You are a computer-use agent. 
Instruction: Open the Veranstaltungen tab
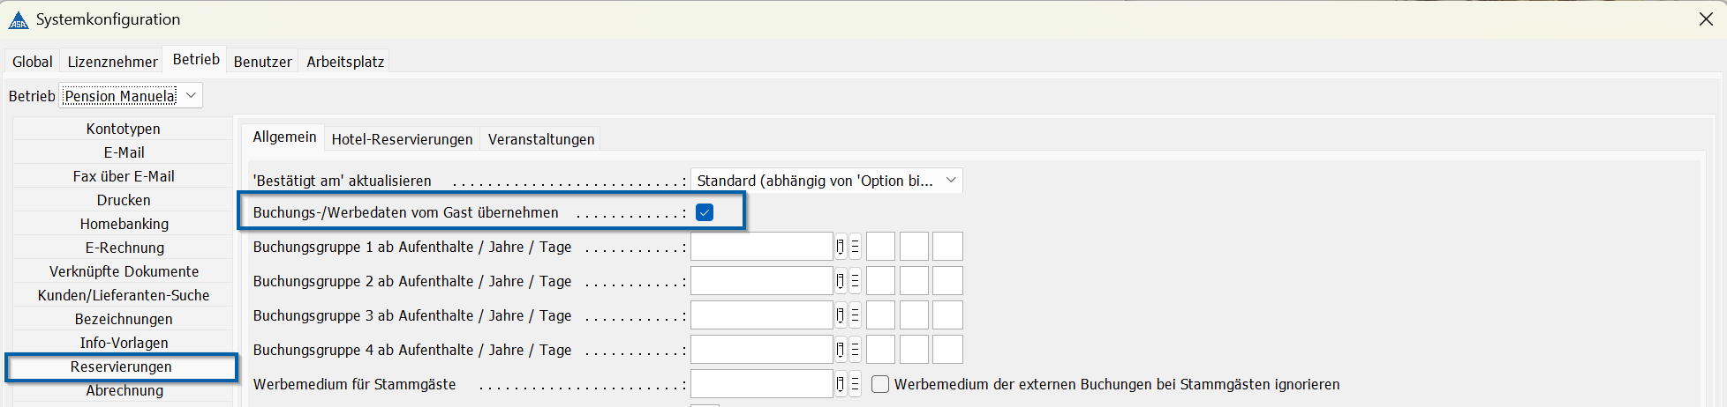[x=541, y=139]
